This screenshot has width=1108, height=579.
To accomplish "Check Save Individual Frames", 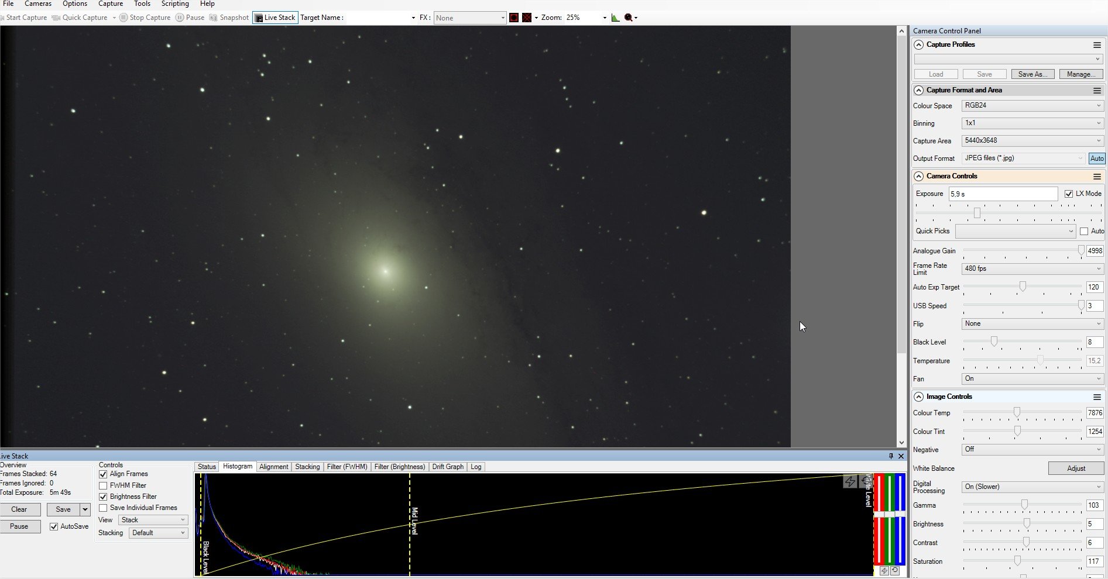I will click(103, 508).
